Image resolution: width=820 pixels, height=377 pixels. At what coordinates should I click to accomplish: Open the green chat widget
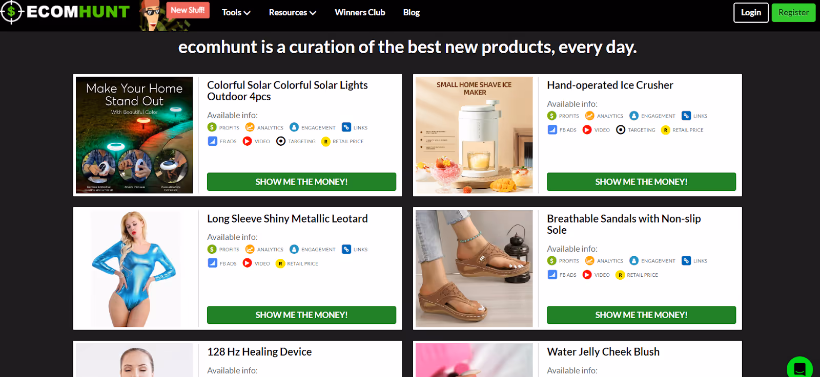point(799,367)
